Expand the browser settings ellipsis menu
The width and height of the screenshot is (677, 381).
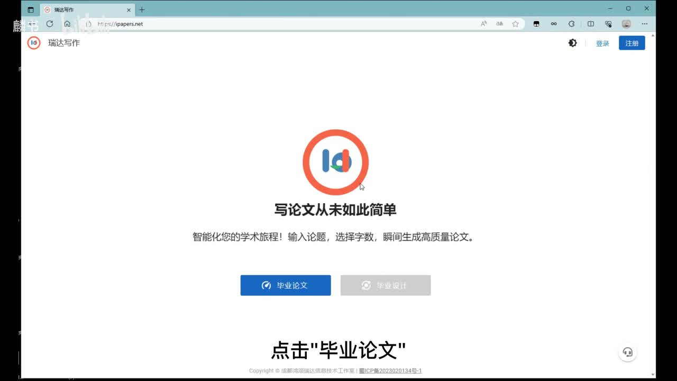click(644, 24)
